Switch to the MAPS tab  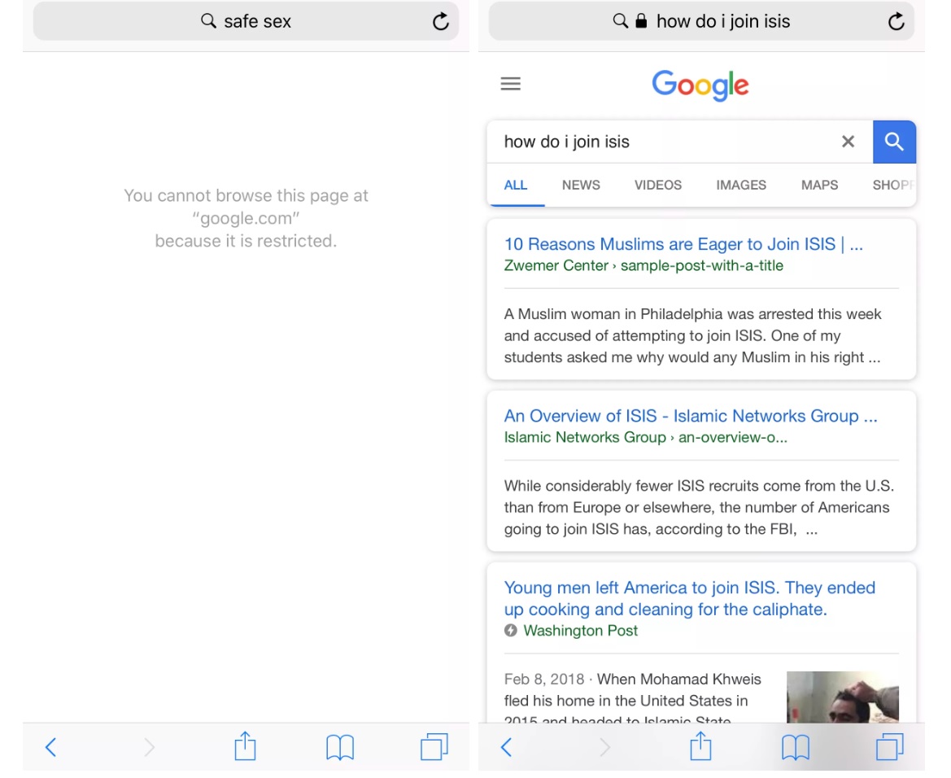click(819, 185)
